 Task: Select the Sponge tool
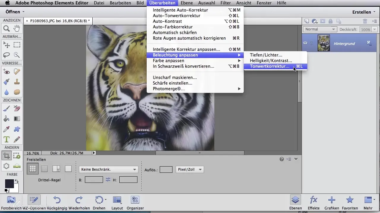[17, 92]
